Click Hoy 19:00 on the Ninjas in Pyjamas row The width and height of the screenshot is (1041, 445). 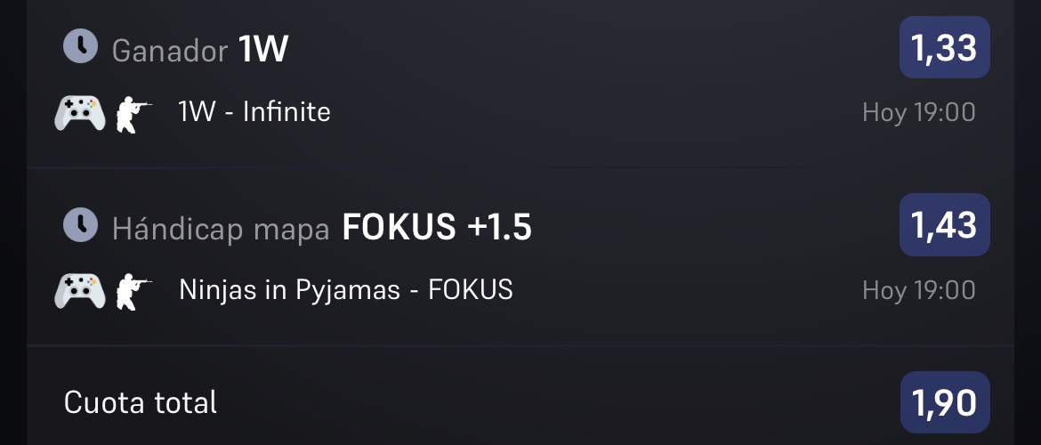[x=919, y=290]
